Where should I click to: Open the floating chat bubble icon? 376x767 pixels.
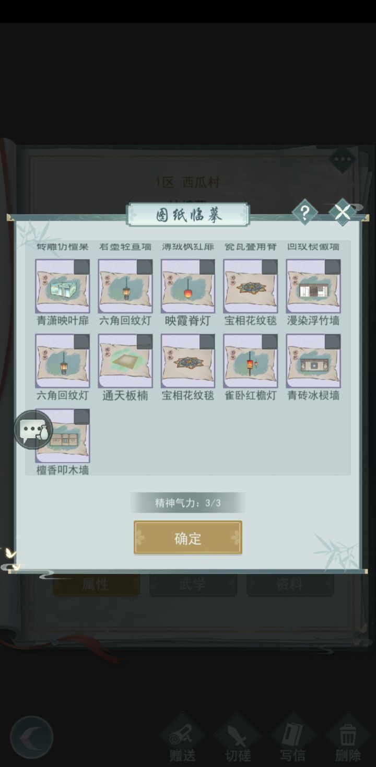coord(33,429)
